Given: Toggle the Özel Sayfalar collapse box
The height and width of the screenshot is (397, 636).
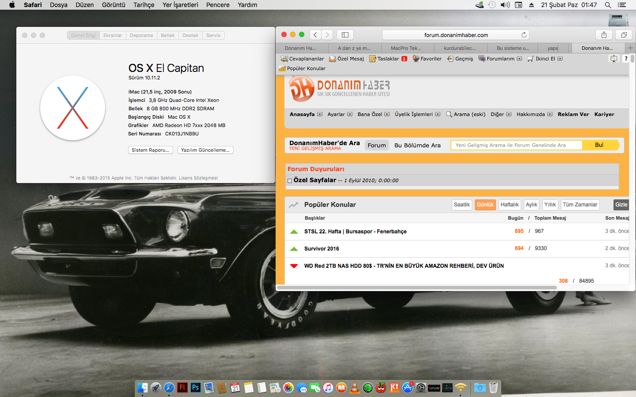Looking at the screenshot, I should (290, 180).
